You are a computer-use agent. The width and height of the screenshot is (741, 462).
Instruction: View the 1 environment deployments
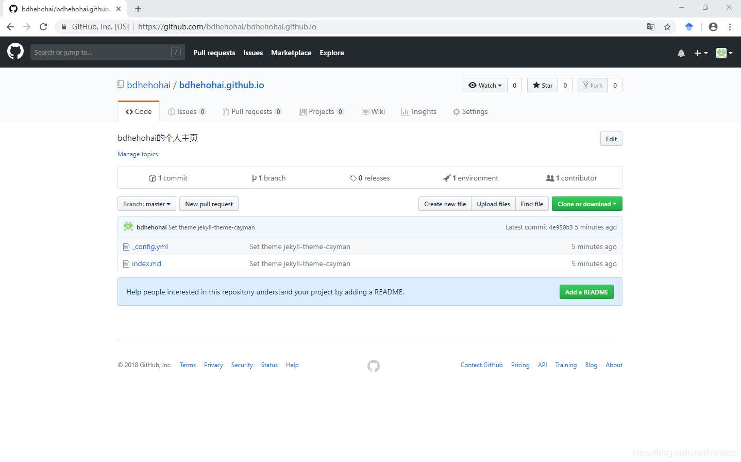tap(470, 178)
